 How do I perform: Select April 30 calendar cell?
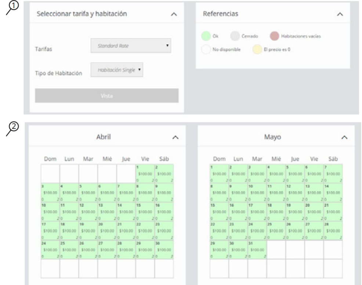(164, 250)
